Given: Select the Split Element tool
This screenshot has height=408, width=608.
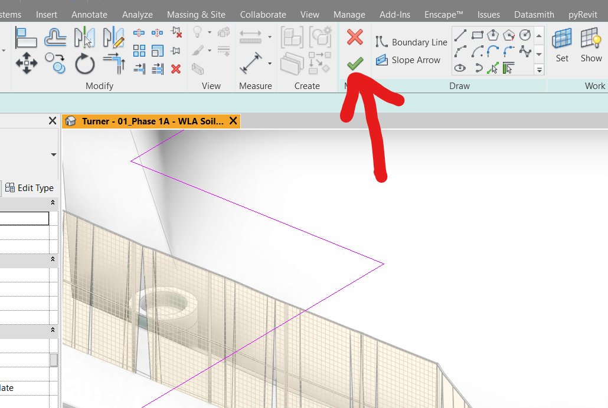Looking at the screenshot, I should [x=139, y=33].
